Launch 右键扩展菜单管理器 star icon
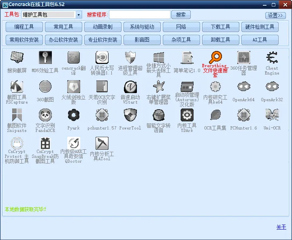 tap(158, 87)
